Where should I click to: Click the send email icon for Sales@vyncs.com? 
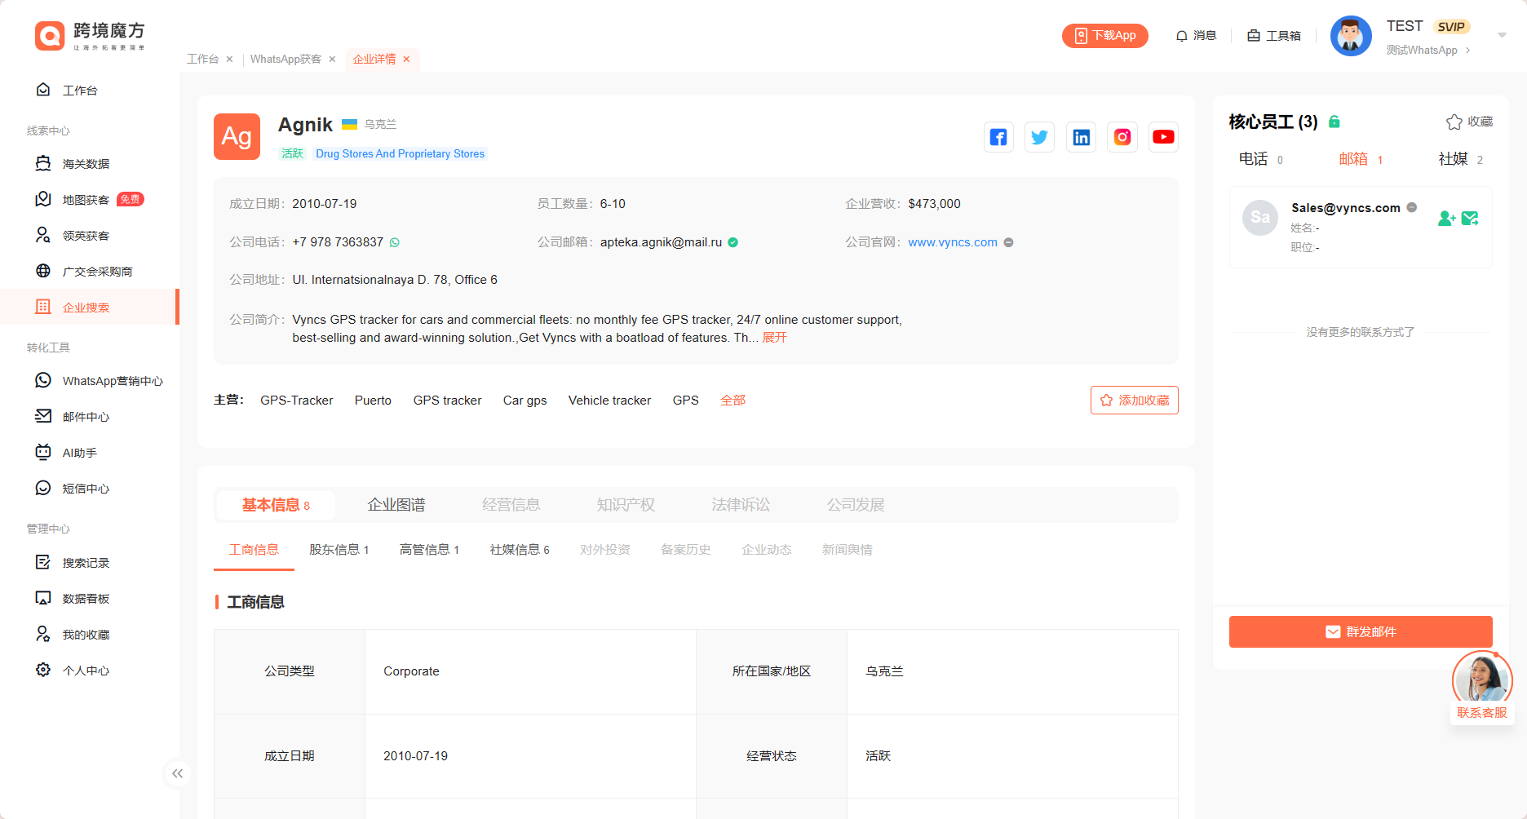[1470, 219]
